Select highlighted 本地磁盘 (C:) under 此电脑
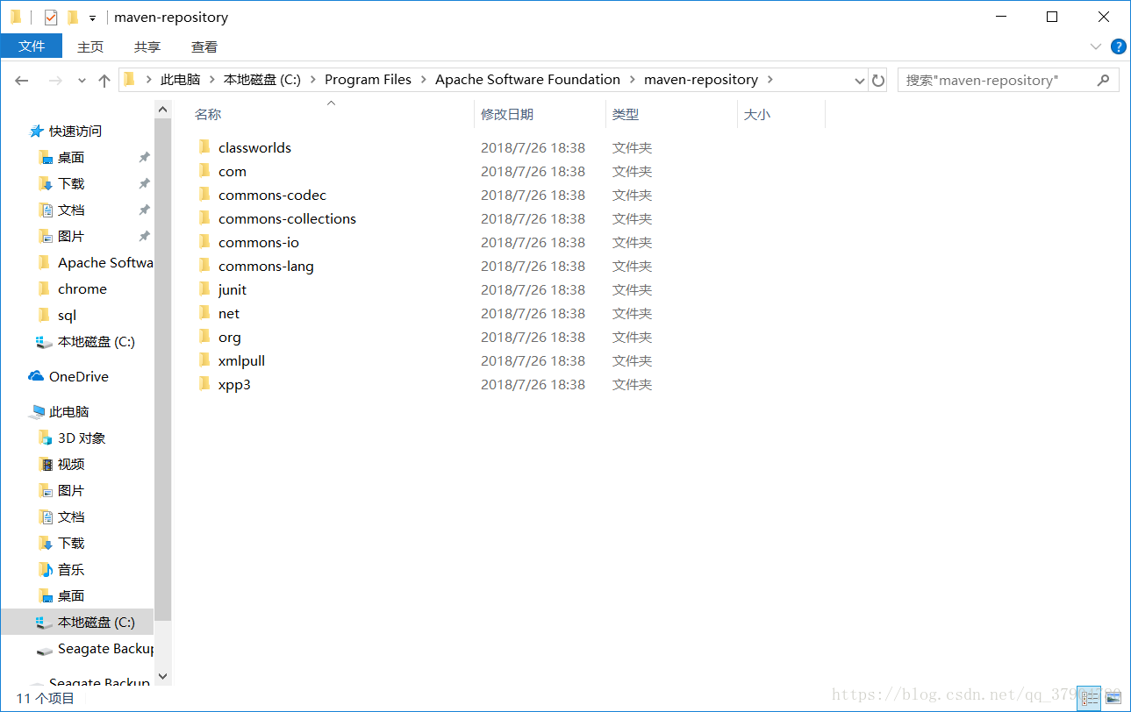The width and height of the screenshot is (1131, 712). tap(77, 622)
